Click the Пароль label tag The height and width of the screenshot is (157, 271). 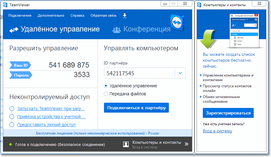pos(21,75)
